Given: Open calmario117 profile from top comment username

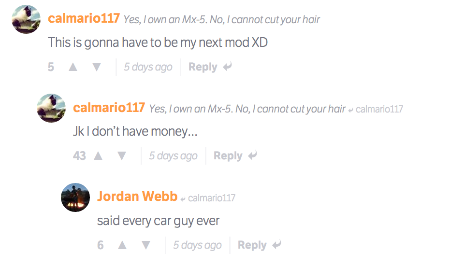Looking at the screenshot, I should click(84, 18).
